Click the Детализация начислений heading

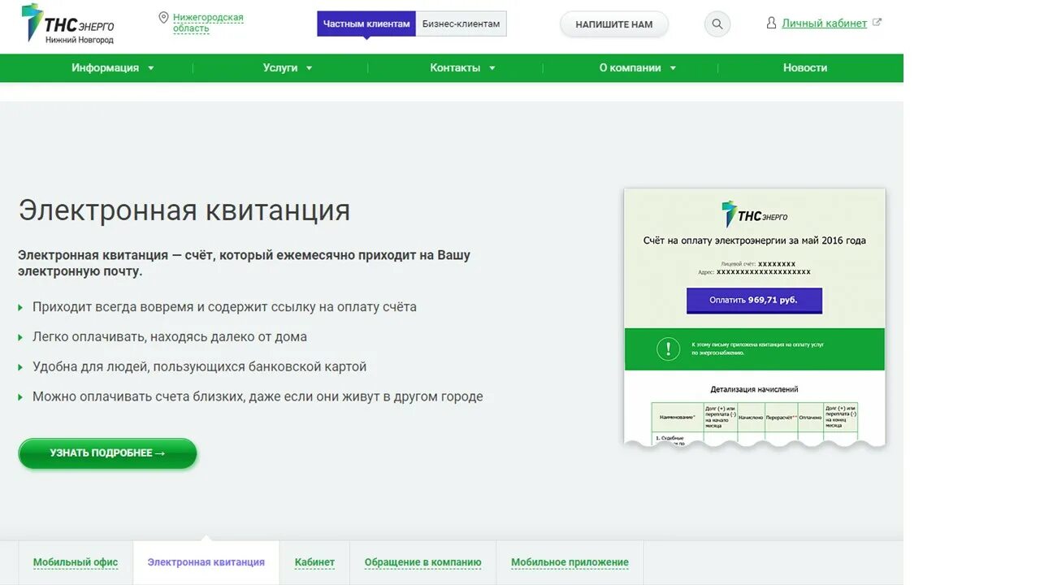755,389
